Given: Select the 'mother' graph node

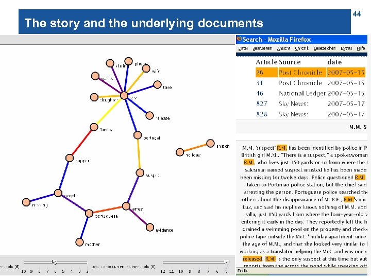Looking at the screenshot, I should pos(79,242).
